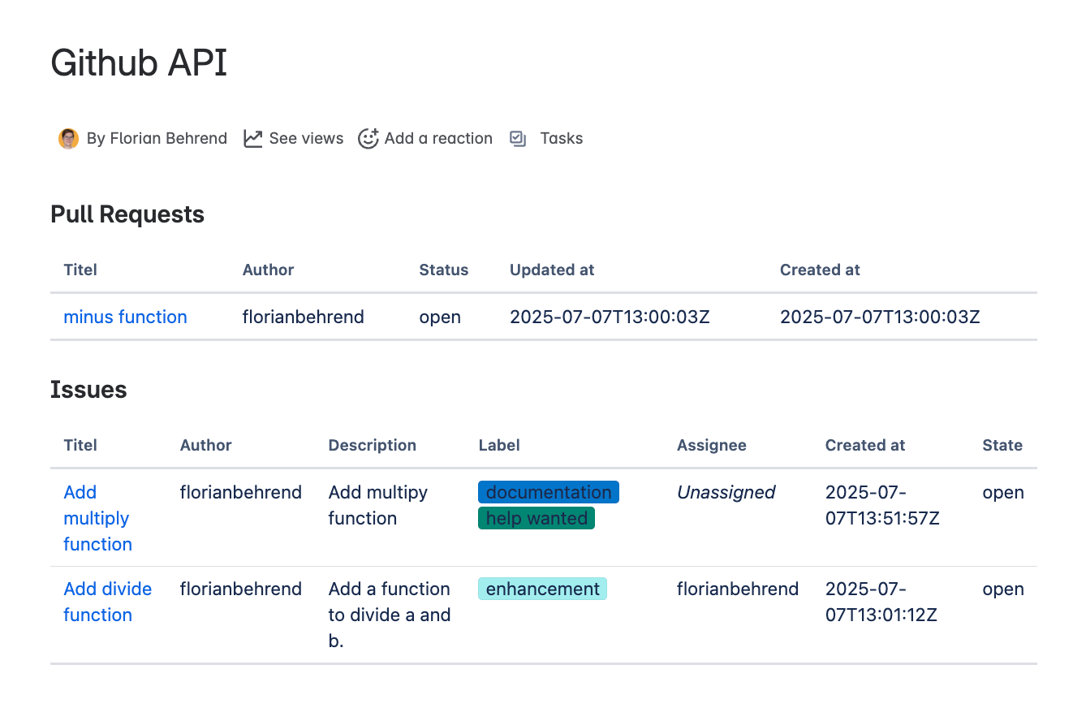
Task: Click the Pull Requests section heading
Action: click(127, 214)
